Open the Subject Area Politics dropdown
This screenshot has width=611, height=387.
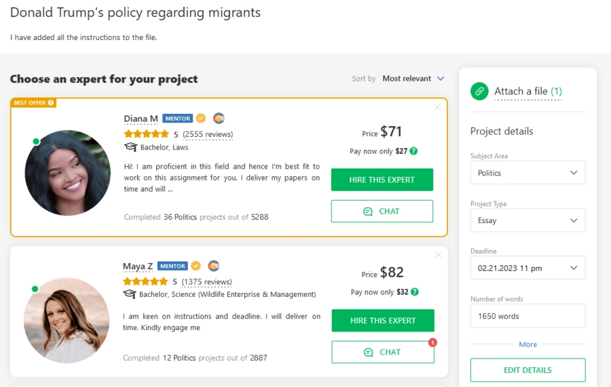point(527,173)
